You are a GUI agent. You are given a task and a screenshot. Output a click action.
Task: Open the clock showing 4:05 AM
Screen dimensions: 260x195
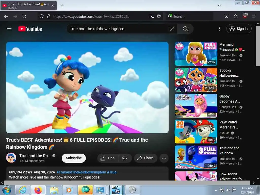tap(247, 190)
